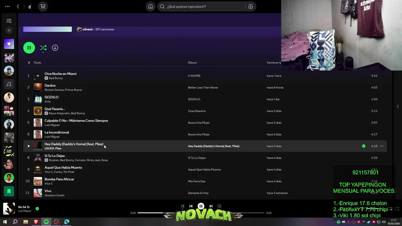Open album Mis Favoritas
The height and width of the screenshot is (226, 402).
coord(197,181)
